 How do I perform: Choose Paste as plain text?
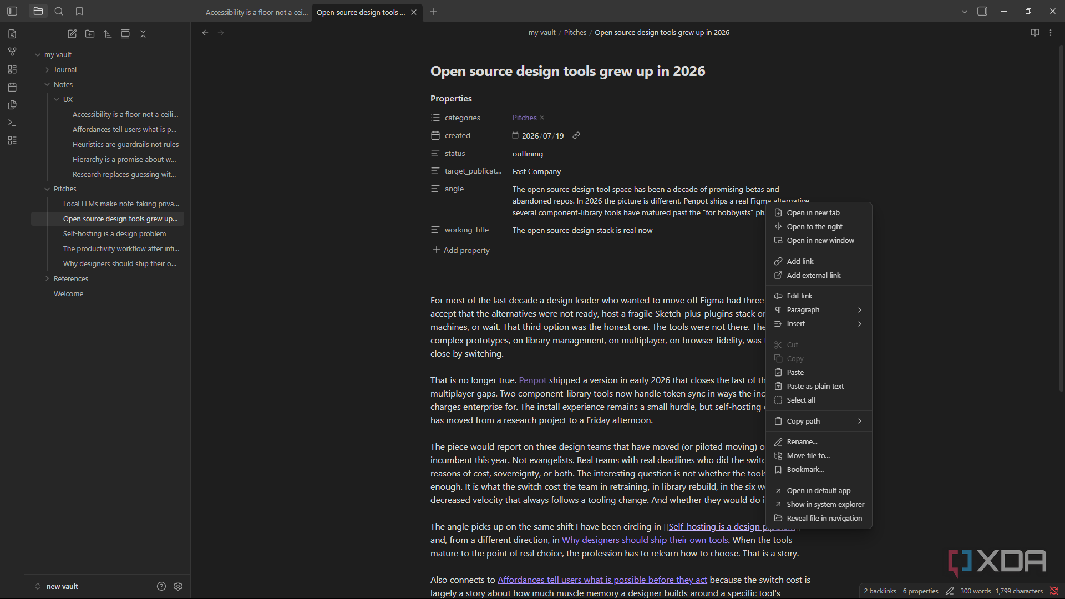[819, 386]
